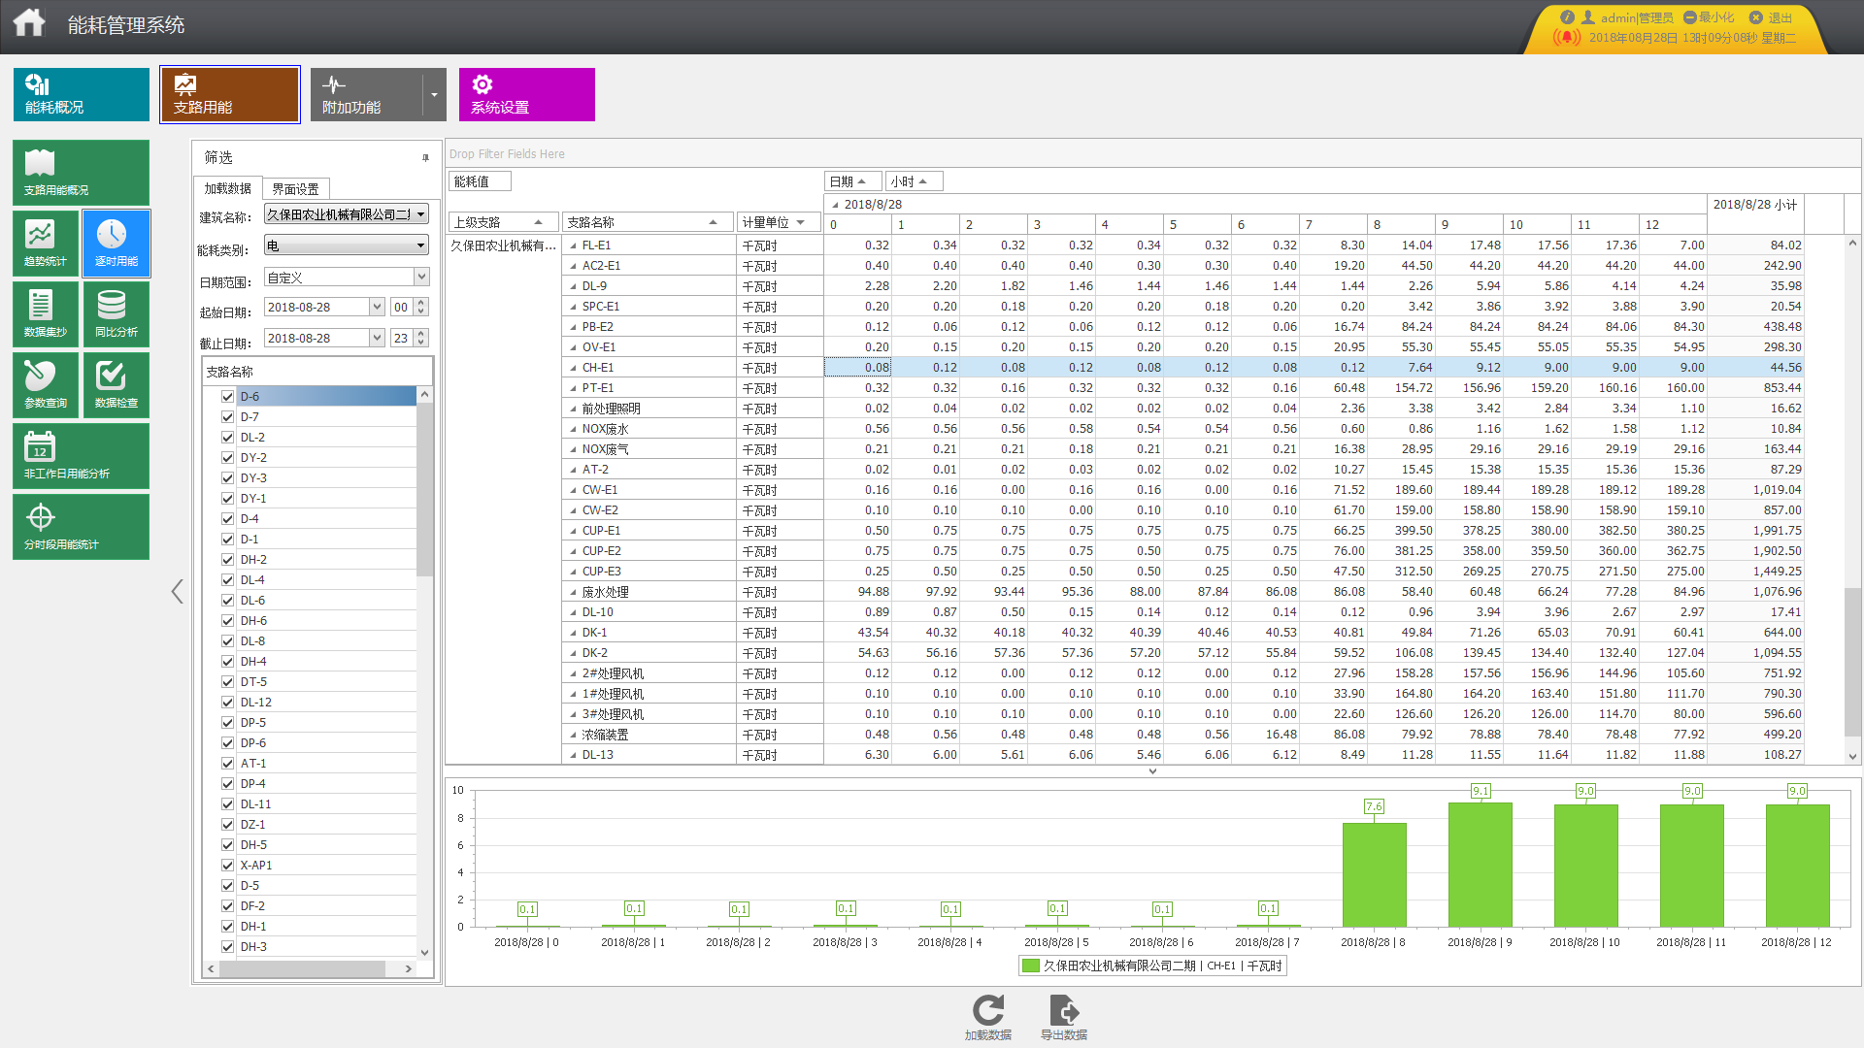Viewport: 1864px width, 1048px height.
Task: Uncheck the D-7 branch checkbox
Action: [x=227, y=417]
